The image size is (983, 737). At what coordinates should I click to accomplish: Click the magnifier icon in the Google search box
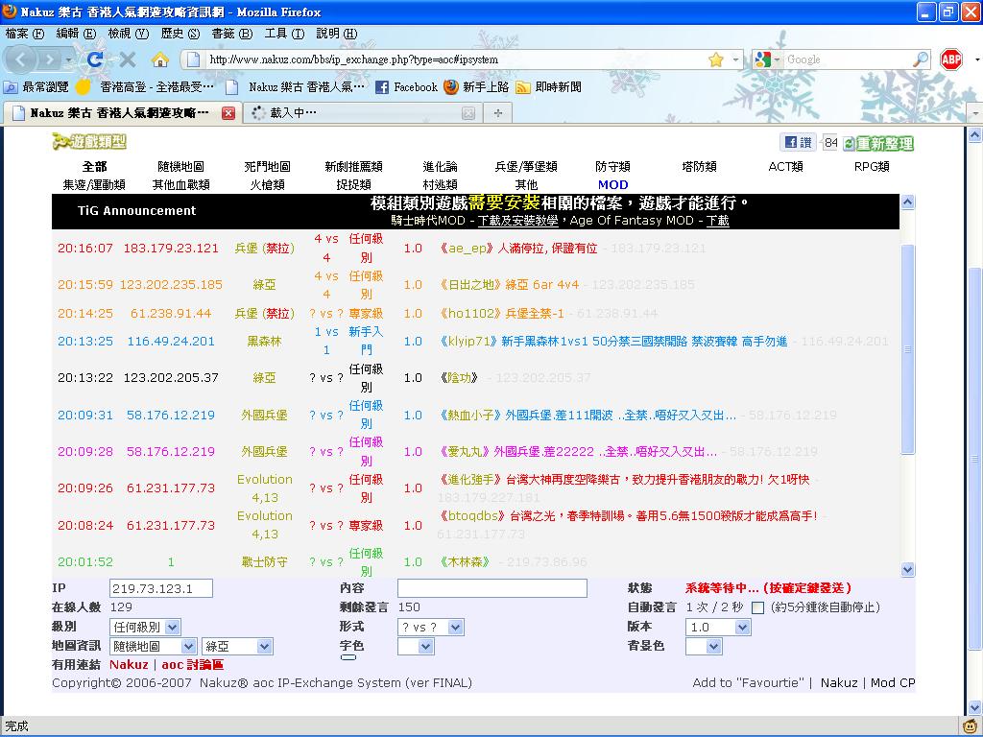(920, 59)
